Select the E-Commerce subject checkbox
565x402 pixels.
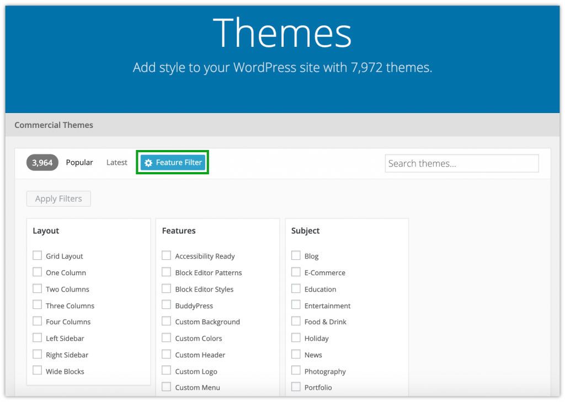[296, 272]
